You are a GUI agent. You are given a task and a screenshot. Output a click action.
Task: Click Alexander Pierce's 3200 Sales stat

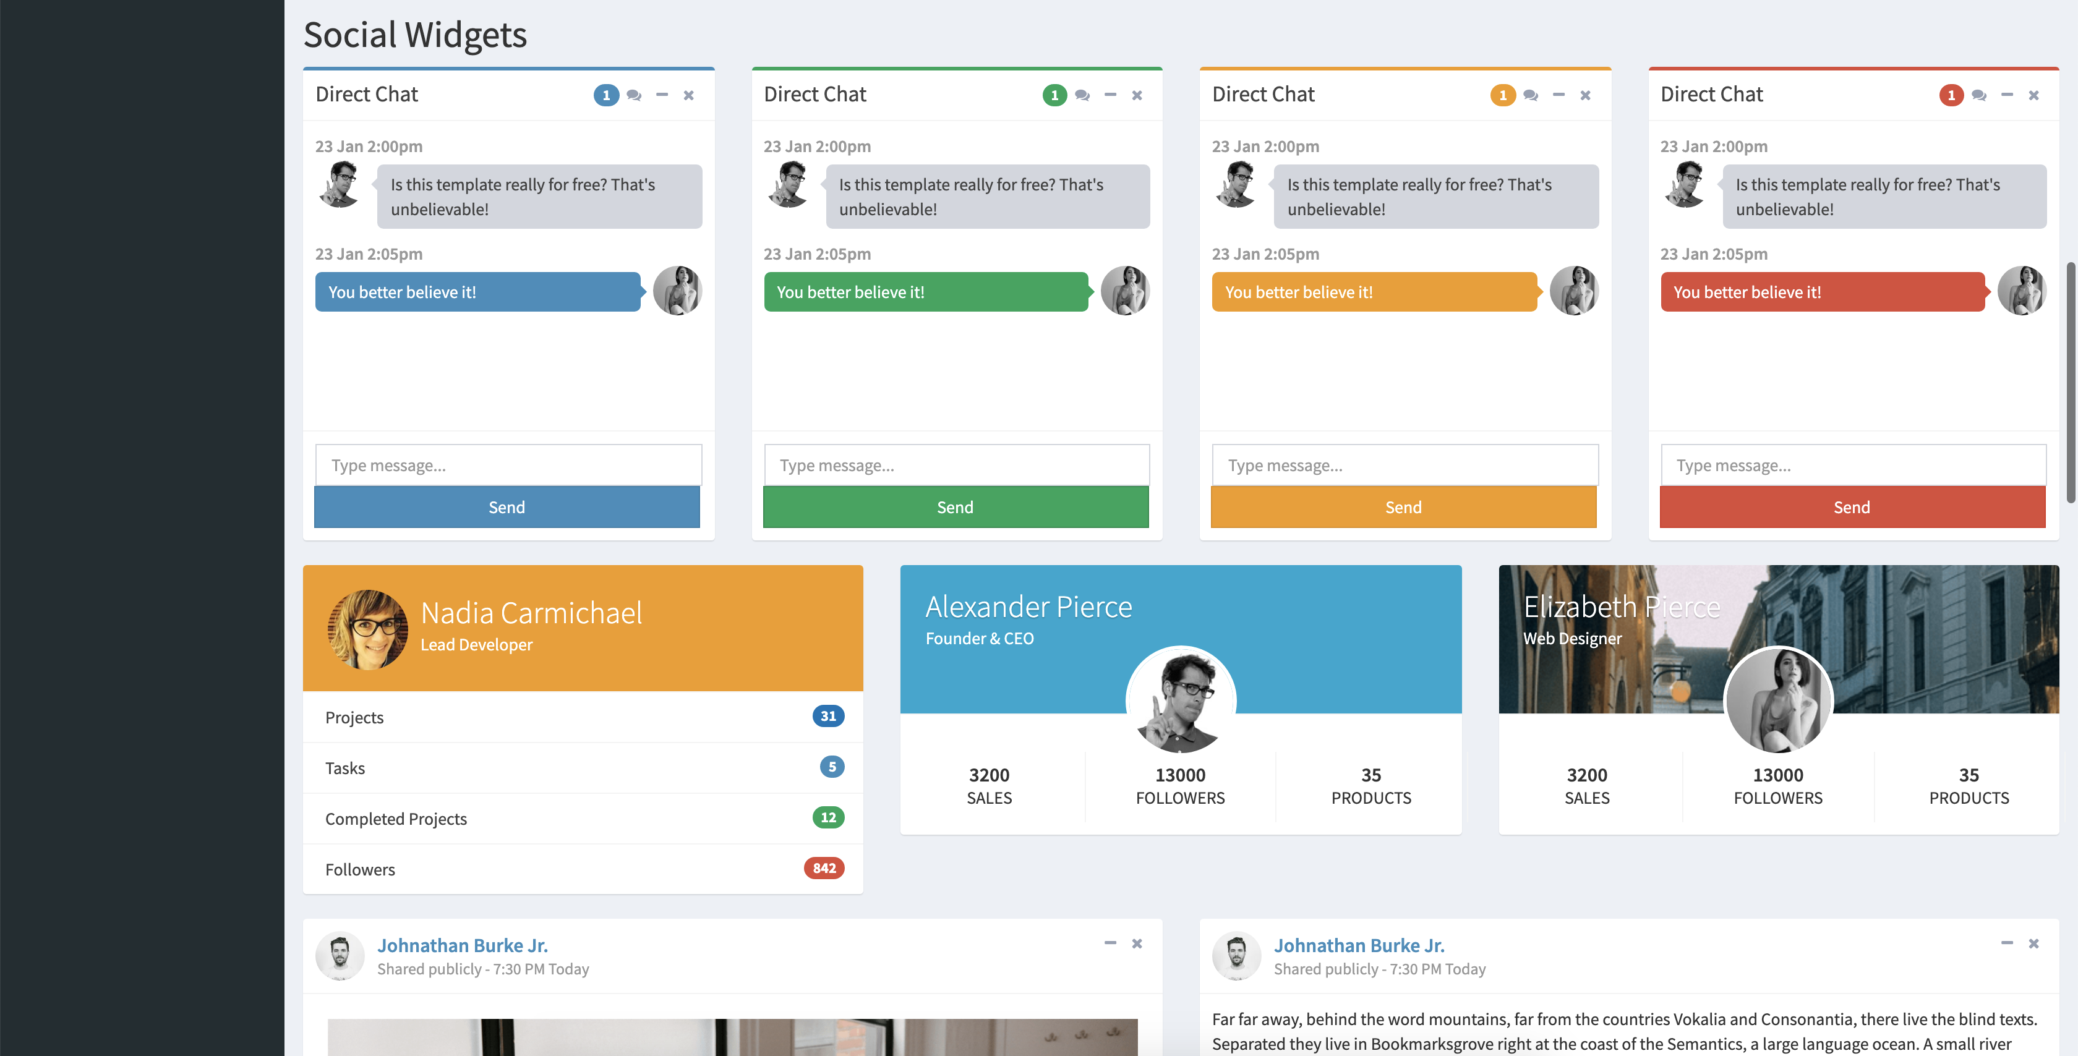pos(990,786)
